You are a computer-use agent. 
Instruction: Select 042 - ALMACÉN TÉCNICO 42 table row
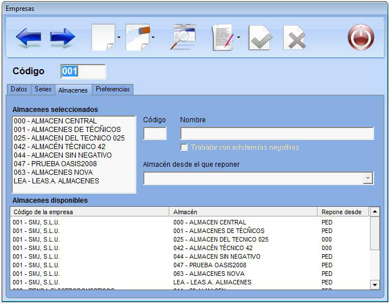[190, 248]
